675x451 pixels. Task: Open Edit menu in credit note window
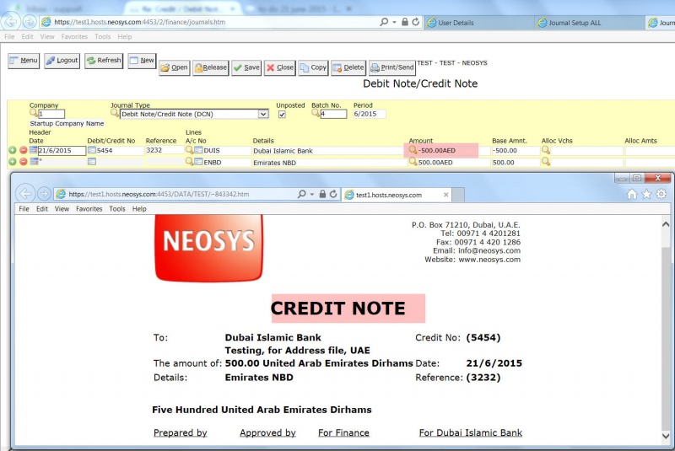click(x=42, y=209)
